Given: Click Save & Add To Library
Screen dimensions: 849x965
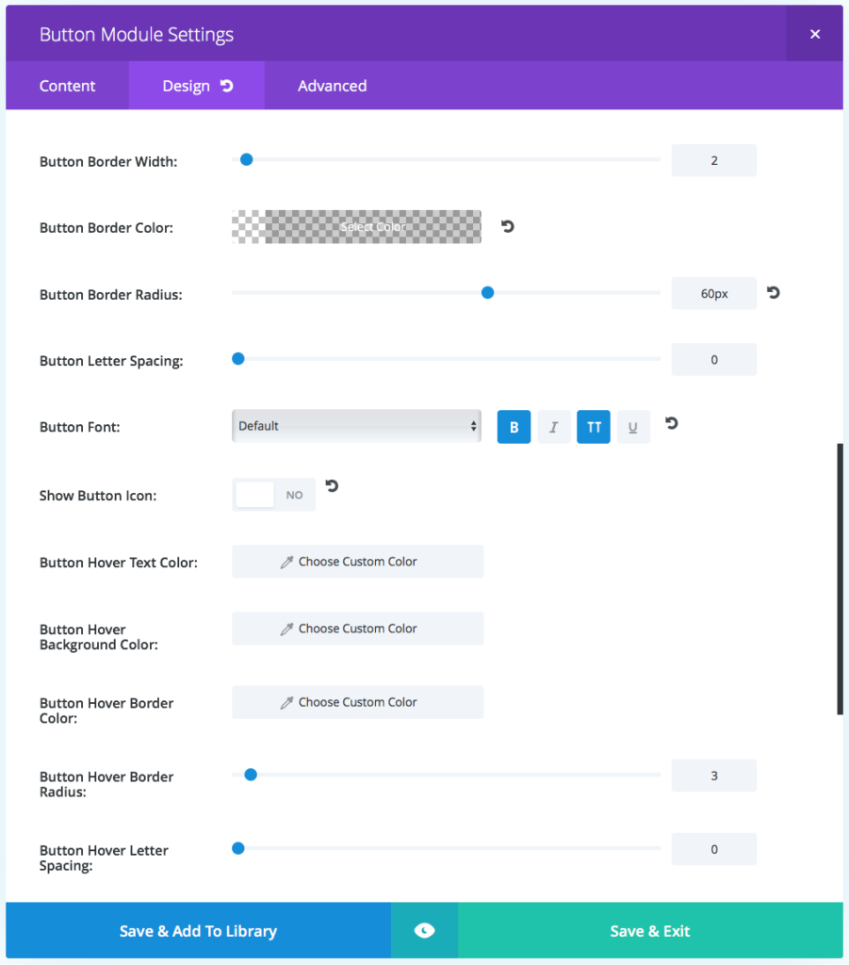Looking at the screenshot, I should click(x=197, y=930).
